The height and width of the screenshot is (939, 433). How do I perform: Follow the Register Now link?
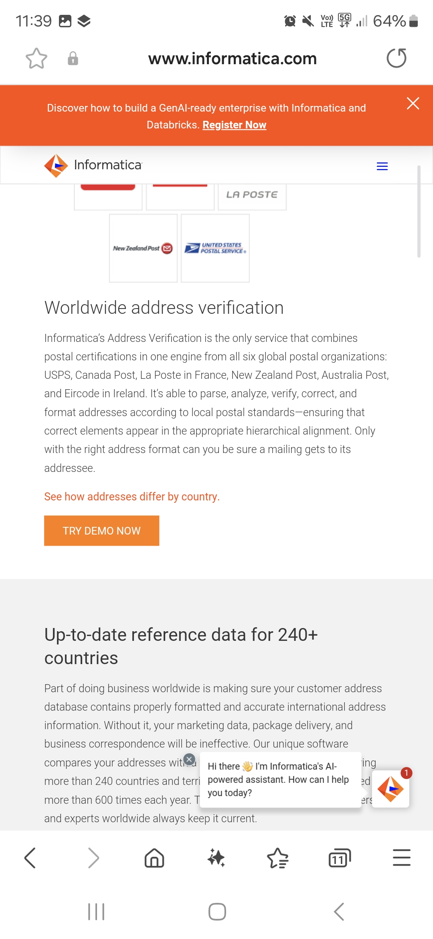click(234, 125)
